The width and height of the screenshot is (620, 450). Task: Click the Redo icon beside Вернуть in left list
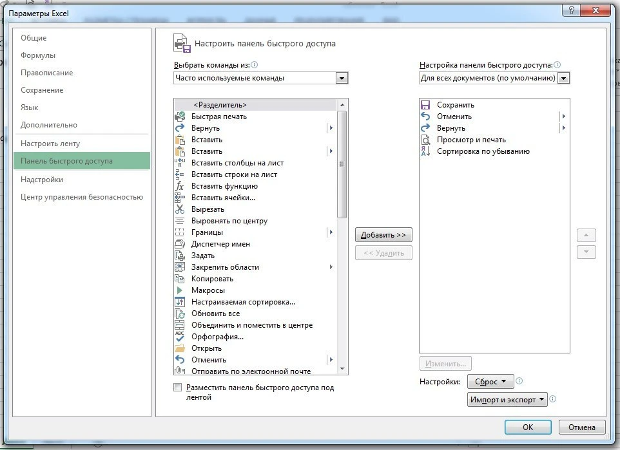[x=180, y=127]
